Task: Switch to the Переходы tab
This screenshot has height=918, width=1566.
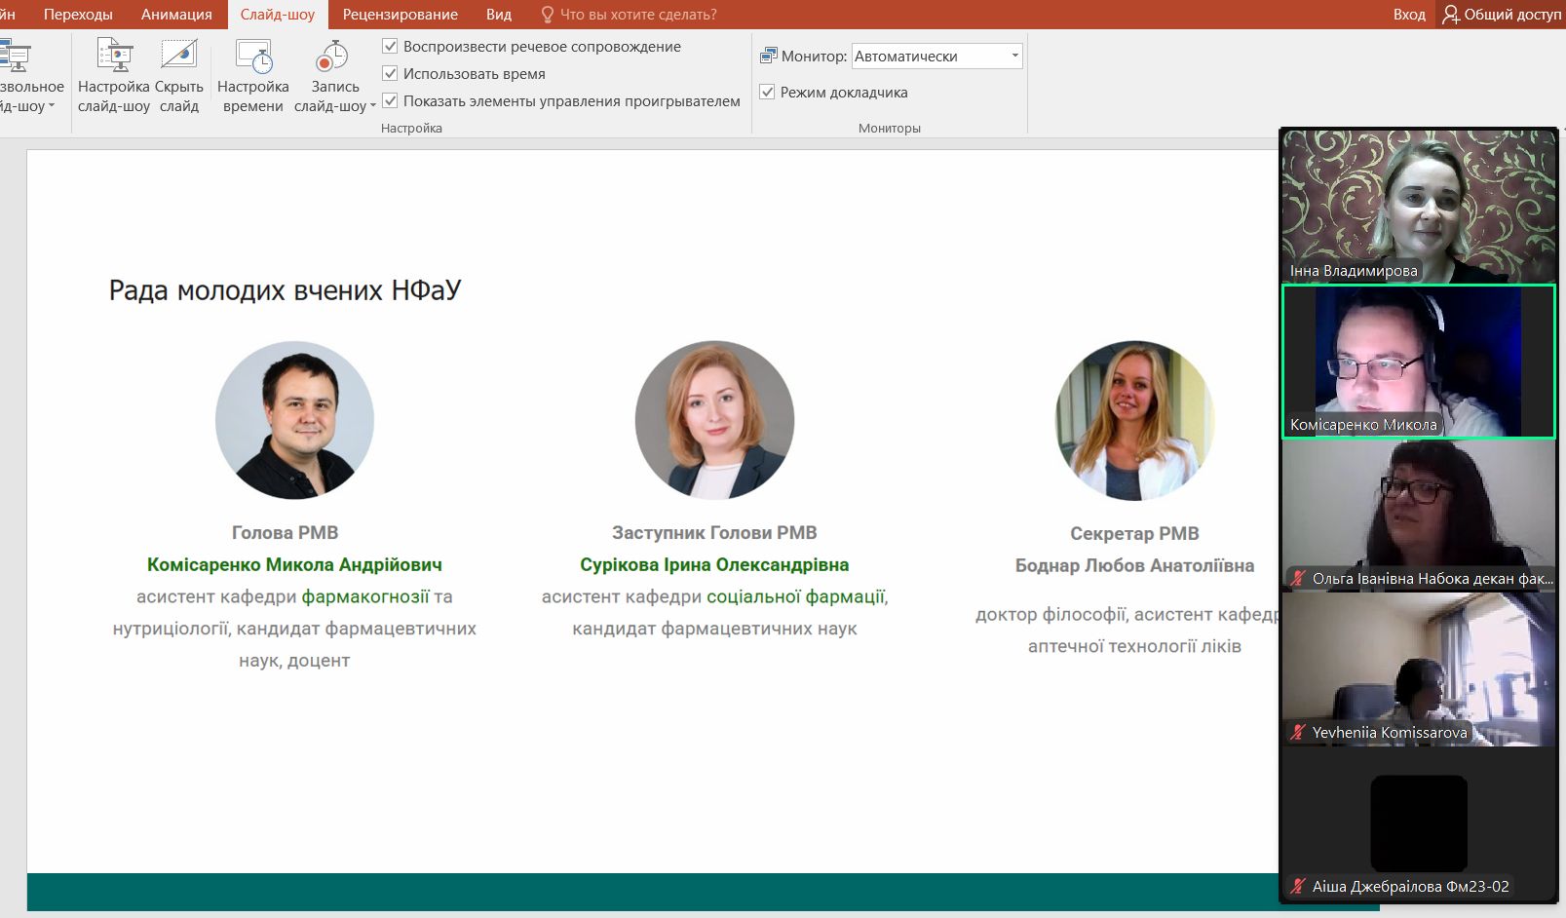Action: click(x=78, y=15)
